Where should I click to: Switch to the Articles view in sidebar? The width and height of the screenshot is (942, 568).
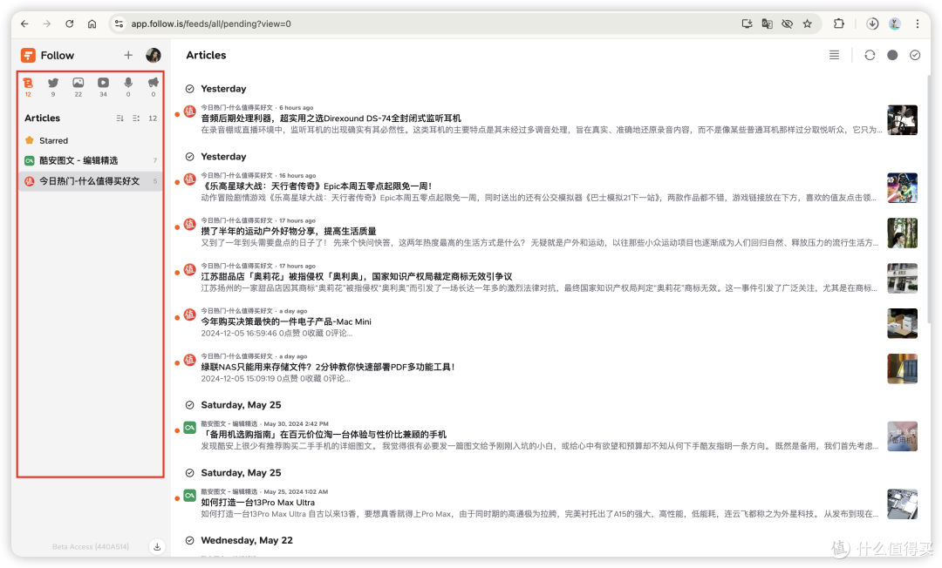[x=27, y=84]
